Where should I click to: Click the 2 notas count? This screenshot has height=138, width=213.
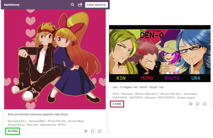pos(117,104)
